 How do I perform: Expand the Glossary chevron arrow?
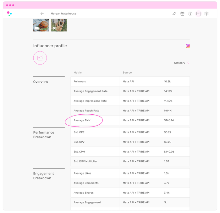tap(188, 63)
